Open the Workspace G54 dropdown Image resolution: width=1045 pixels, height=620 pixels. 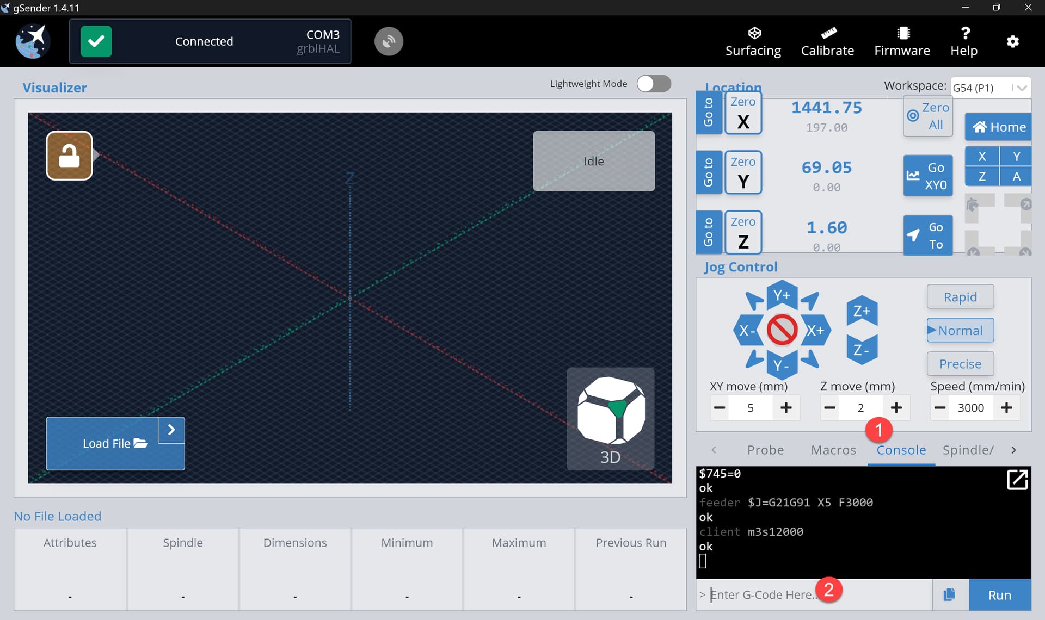point(991,88)
